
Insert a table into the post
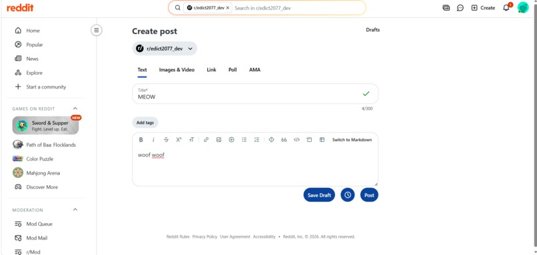pos(322,140)
